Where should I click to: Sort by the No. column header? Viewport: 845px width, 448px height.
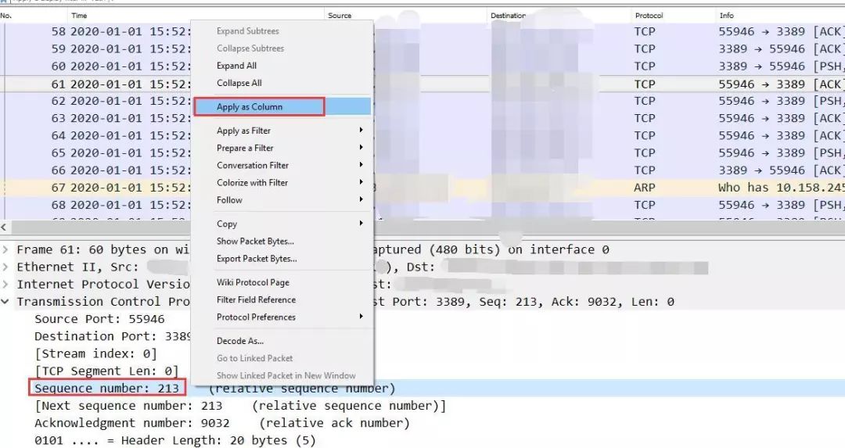pyautogui.click(x=34, y=16)
